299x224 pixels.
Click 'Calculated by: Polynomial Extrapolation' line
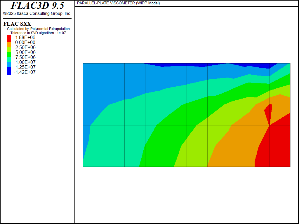coord(38,29)
